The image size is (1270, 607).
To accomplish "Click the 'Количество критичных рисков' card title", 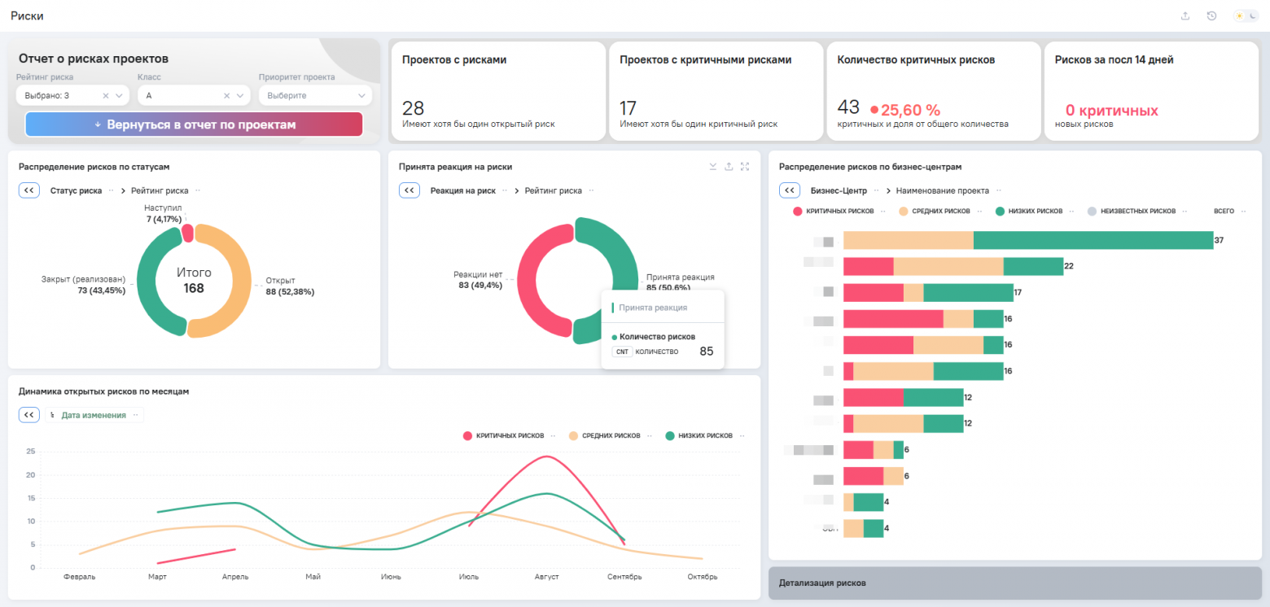I will [x=916, y=59].
